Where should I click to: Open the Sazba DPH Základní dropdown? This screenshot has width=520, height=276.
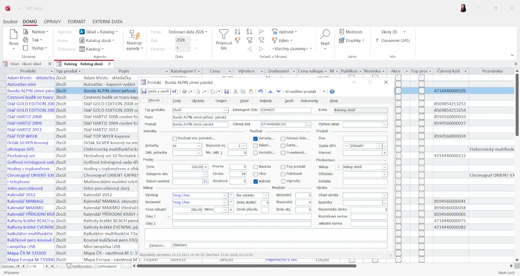pos(379,146)
